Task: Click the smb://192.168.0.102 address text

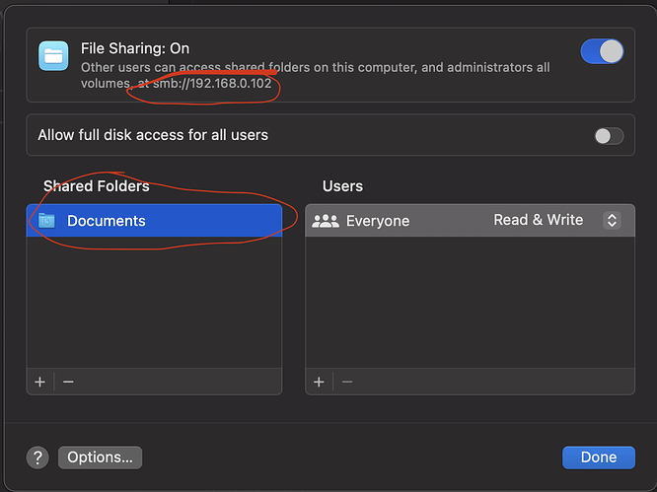Action: pos(212,84)
